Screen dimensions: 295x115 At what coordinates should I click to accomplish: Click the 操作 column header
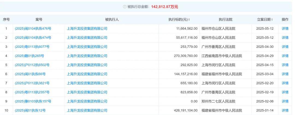point(285,20)
